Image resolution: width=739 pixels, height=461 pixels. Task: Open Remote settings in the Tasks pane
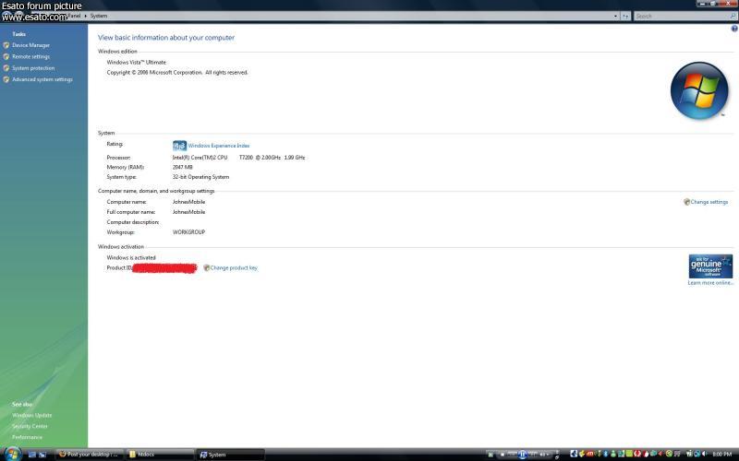30,56
